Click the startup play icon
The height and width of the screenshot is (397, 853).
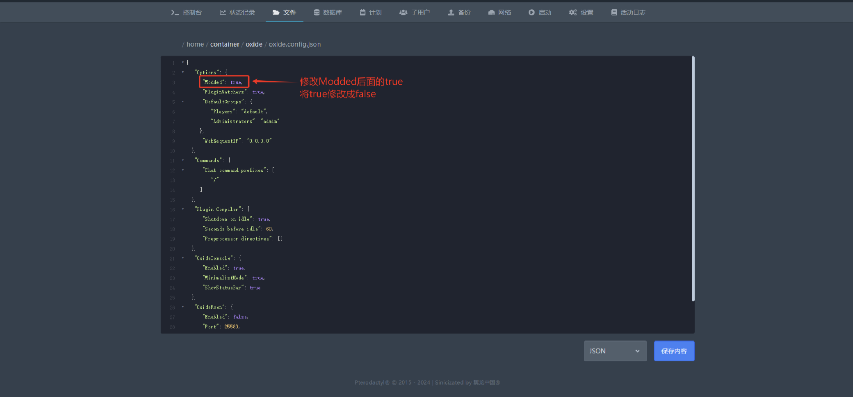(532, 12)
